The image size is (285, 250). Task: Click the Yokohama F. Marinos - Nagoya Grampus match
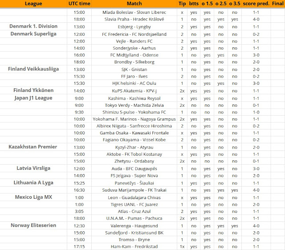click(134, 119)
